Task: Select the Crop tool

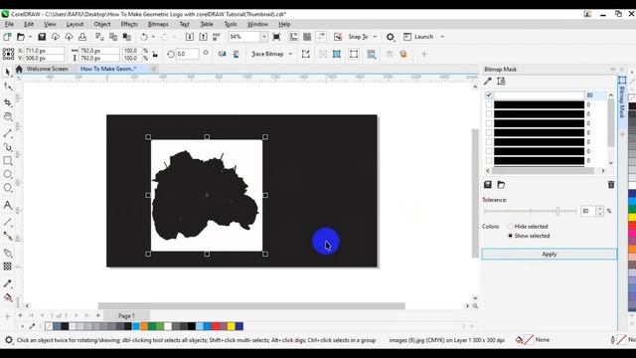Action: coord(7,102)
